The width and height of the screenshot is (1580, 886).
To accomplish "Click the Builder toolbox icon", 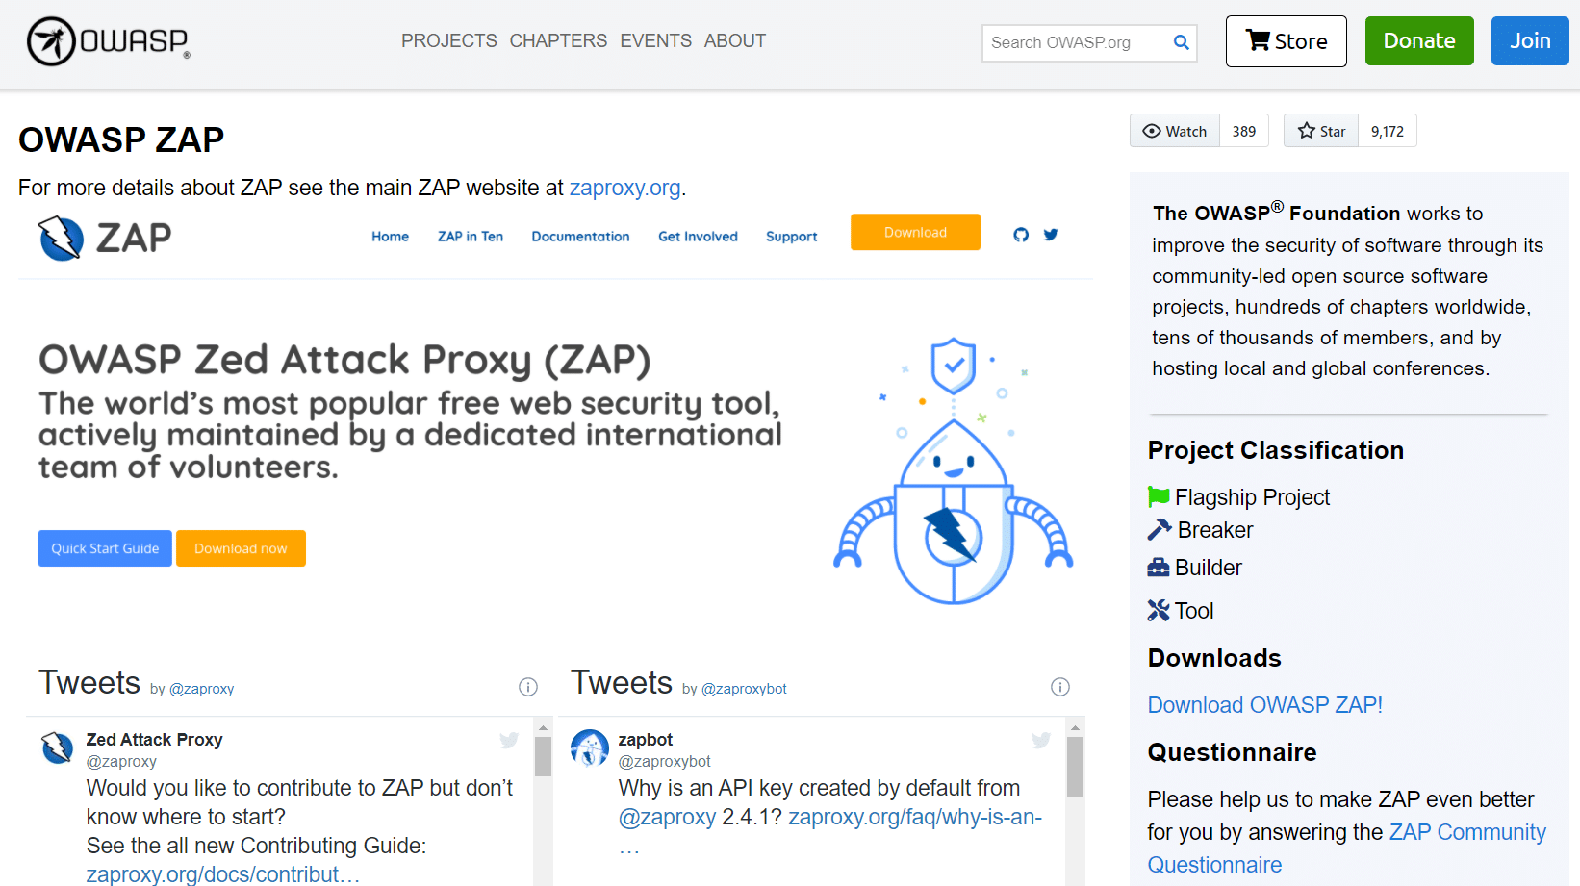I will (1159, 568).
